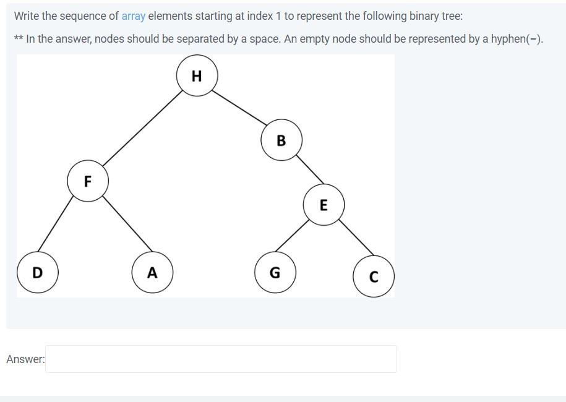Click leaf node C

(374, 276)
